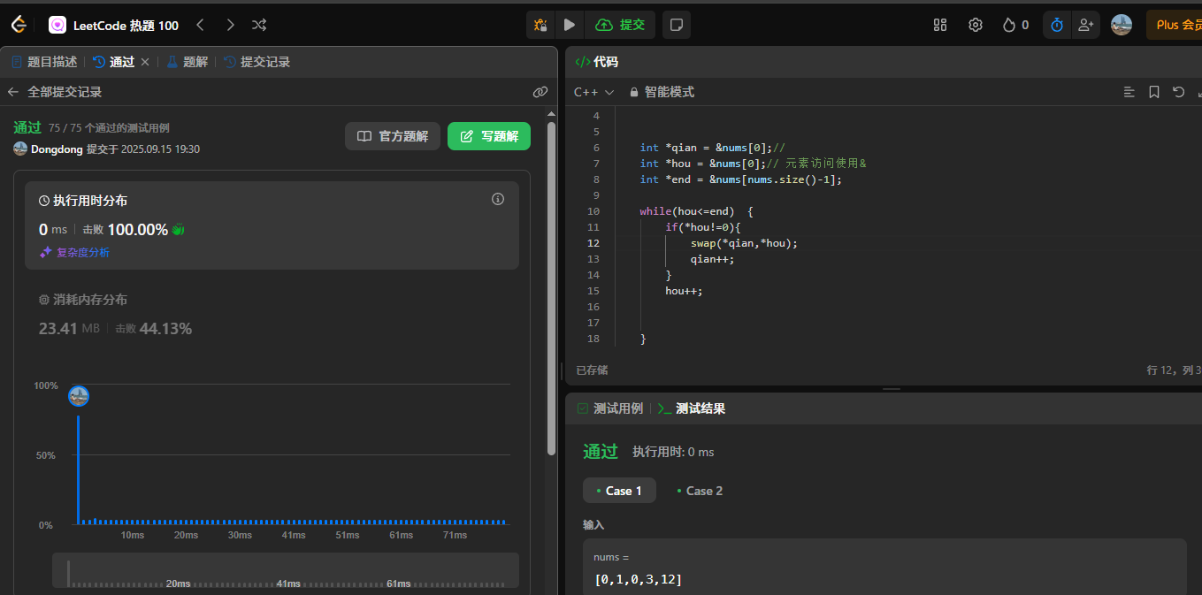
Task: Submit solution with 提交 button
Action: coord(621,25)
